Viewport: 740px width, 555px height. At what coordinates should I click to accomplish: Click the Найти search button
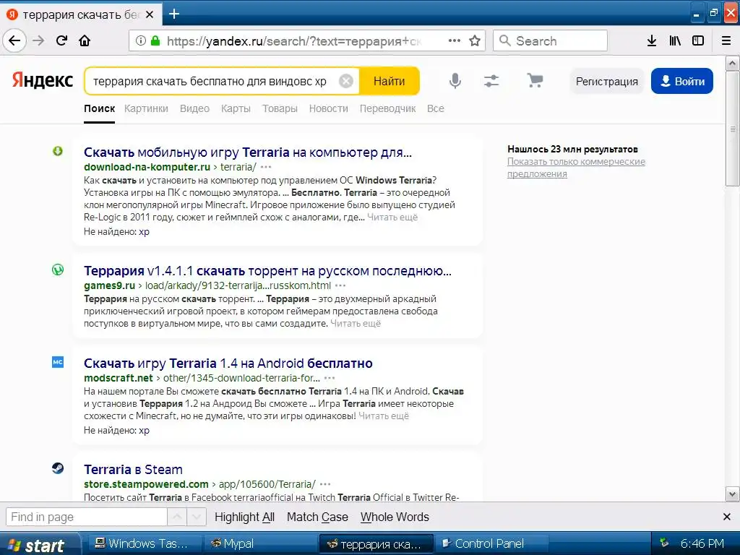point(390,81)
